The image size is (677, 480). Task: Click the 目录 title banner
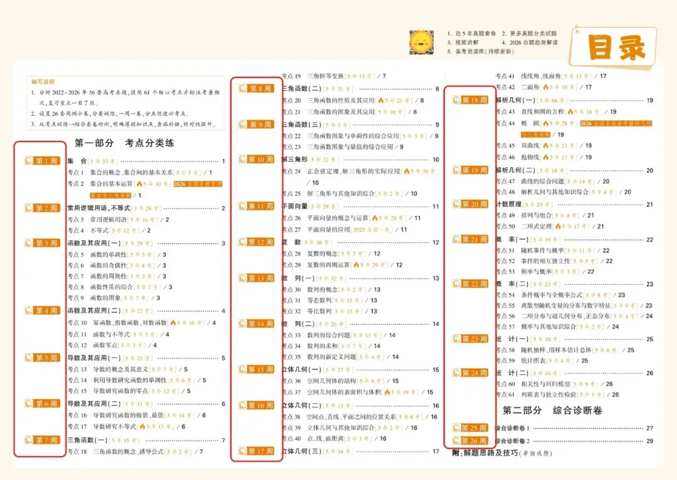pos(614,48)
